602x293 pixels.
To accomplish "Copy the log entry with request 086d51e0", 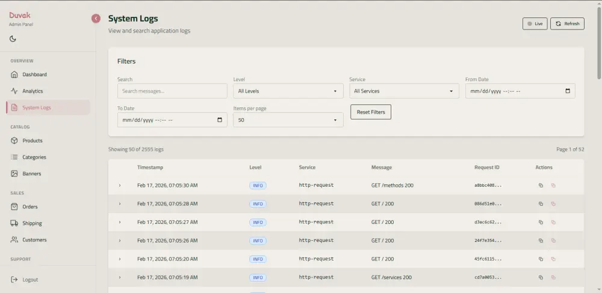I will tap(541, 204).
